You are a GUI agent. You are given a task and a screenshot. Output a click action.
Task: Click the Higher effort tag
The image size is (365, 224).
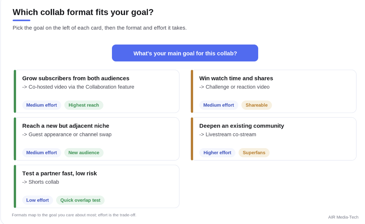pos(217,153)
